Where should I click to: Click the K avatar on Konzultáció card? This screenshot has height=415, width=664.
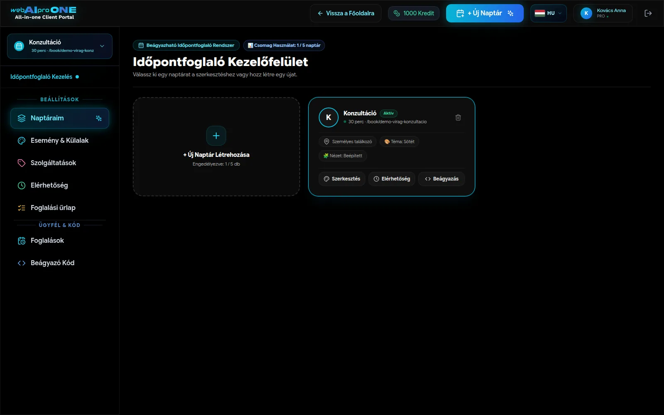pos(328,117)
